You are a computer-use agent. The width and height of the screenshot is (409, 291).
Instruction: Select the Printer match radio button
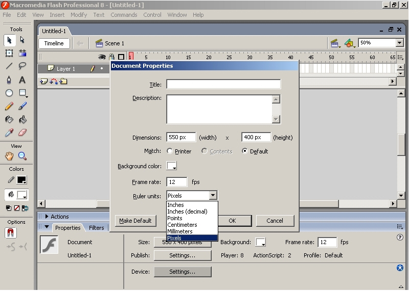(x=170, y=151)
